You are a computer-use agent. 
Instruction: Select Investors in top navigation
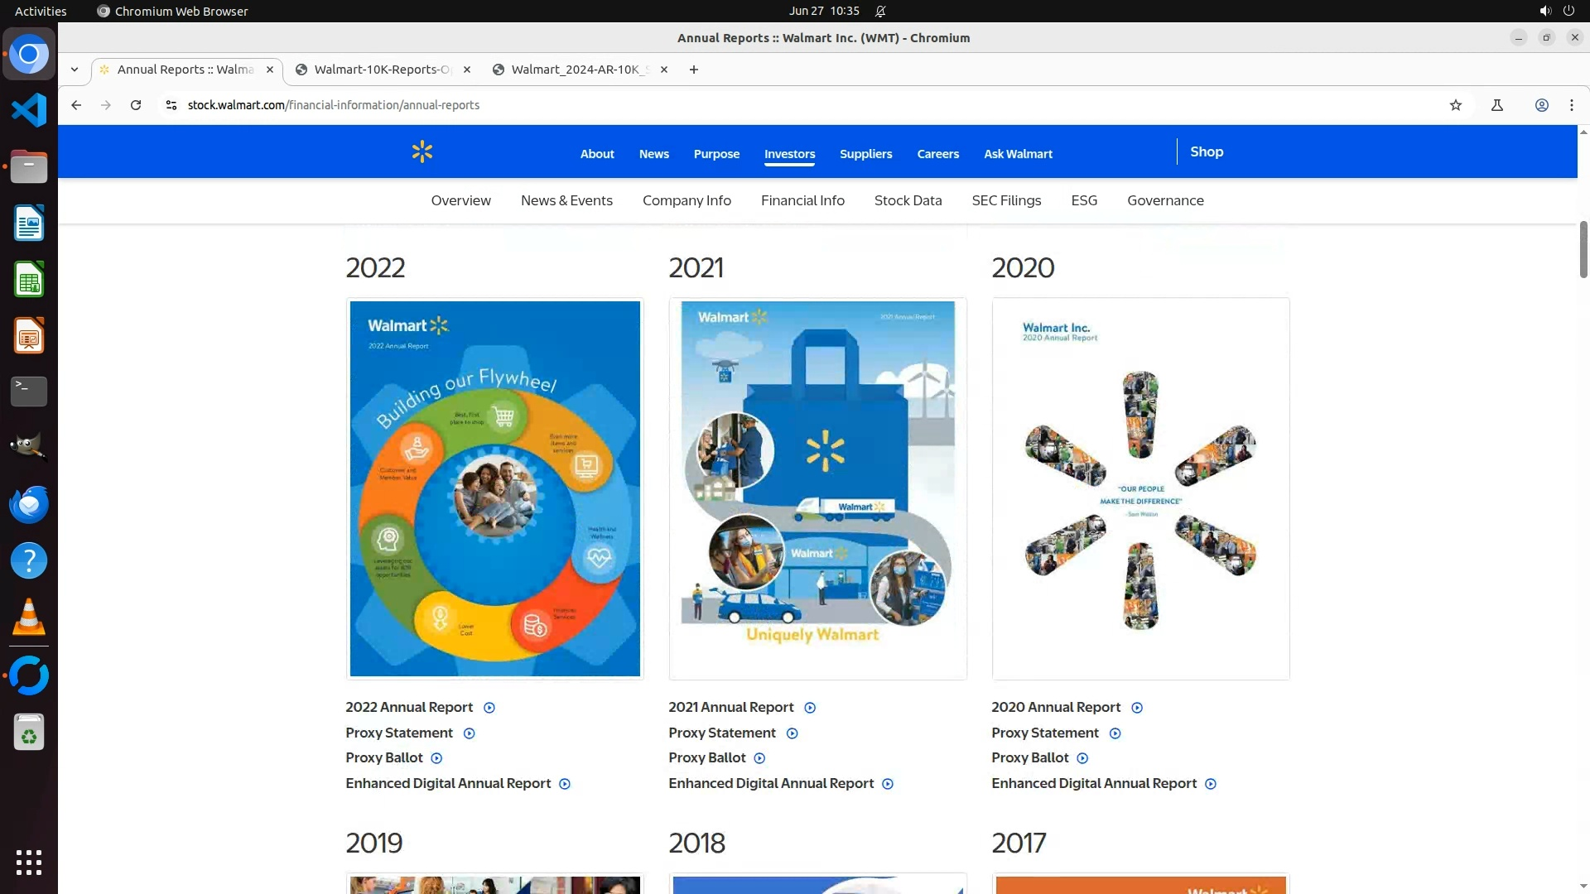pyautogui.click(x=789, y=154)
